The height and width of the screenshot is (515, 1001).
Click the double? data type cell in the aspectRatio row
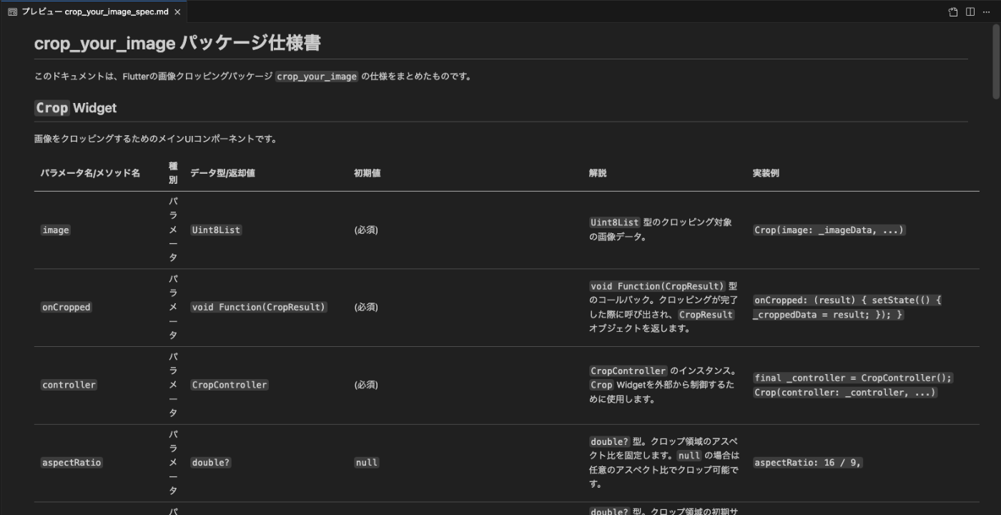[x=211, y=463]
